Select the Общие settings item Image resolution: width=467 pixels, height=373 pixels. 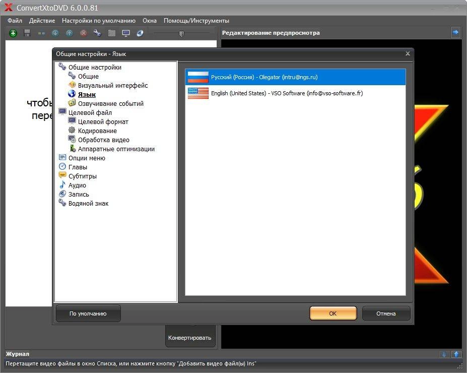pos(88,76)
